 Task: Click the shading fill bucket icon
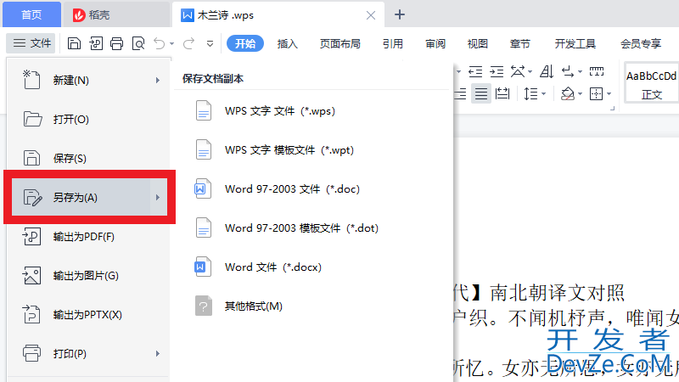click(567, 93)
